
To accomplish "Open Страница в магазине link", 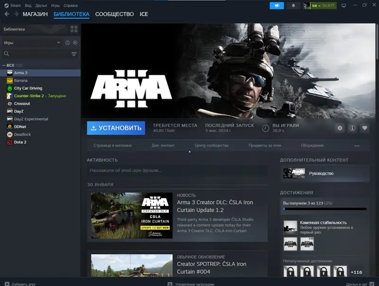I will coord(113,146).
